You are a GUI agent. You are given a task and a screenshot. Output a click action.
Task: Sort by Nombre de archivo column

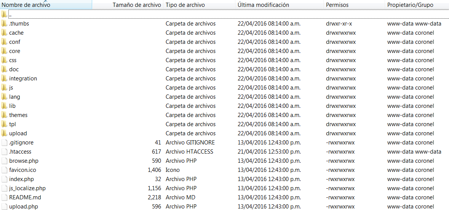(26, 5)
